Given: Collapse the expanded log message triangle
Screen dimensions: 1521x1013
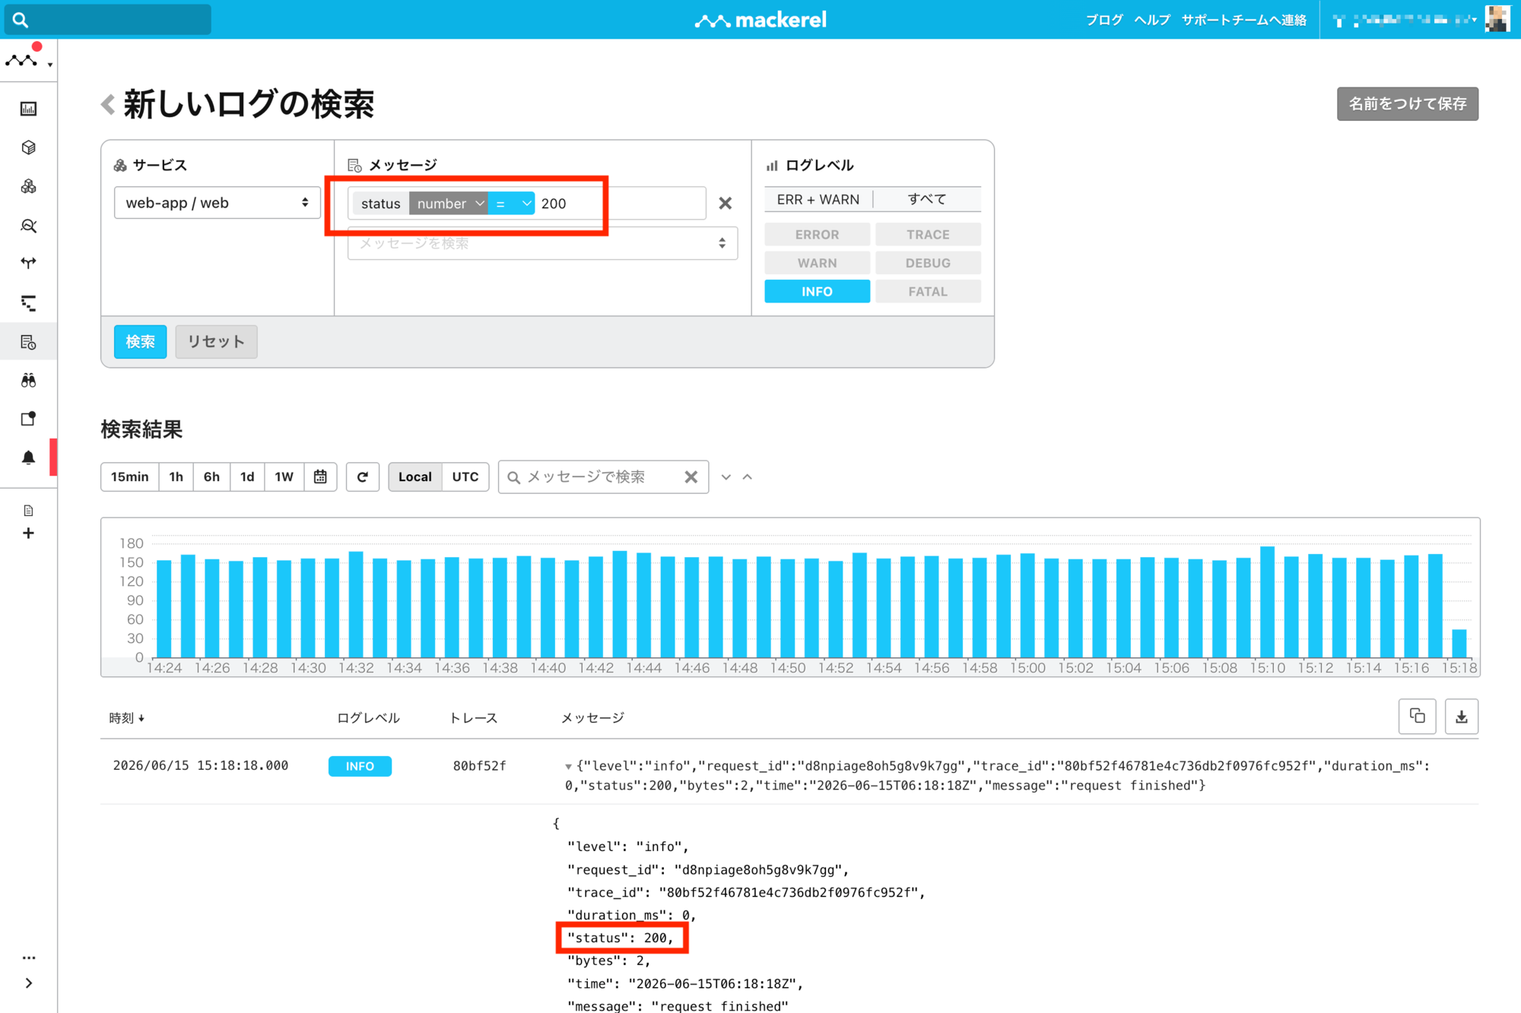Looking at the screenshot, I should click(568, 767).
